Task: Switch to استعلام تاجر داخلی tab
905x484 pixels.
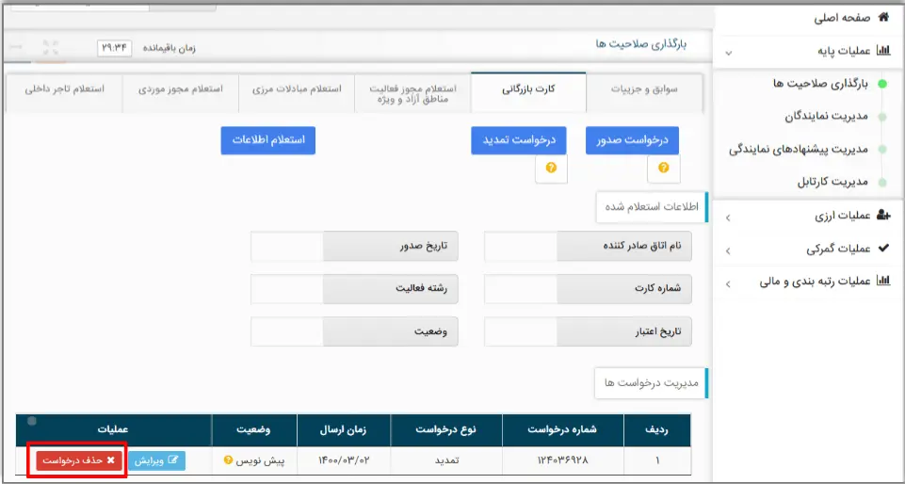Action: (x=64, y=92)
